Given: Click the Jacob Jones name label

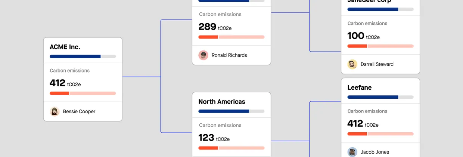Looking at the screenshot, I should (375, 152).
